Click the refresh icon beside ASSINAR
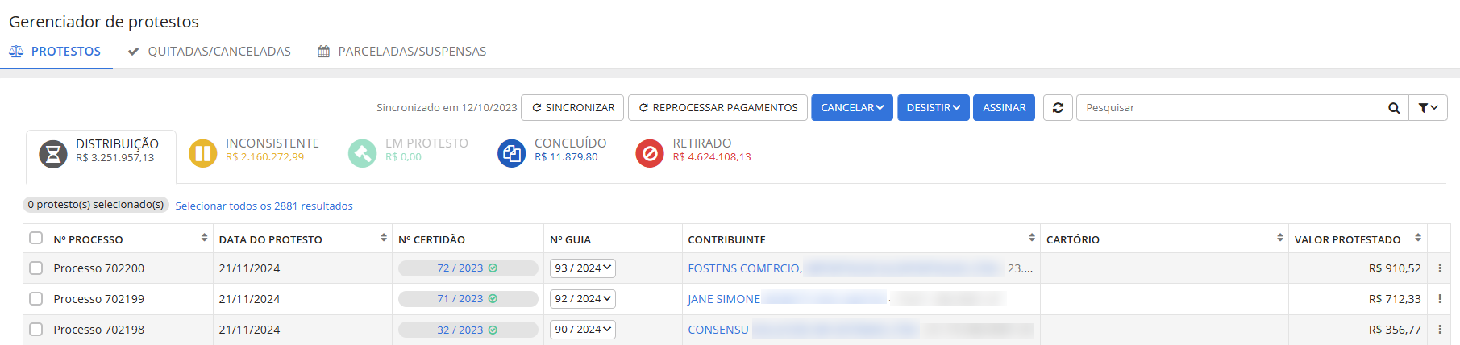 1058,108
